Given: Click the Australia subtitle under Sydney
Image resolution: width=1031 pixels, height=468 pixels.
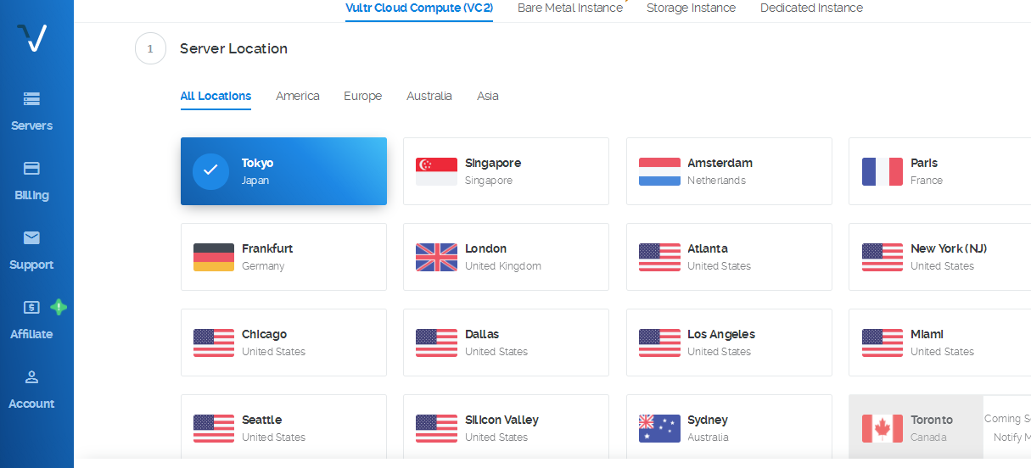Looking at the screenshot, I should [708, 437].
